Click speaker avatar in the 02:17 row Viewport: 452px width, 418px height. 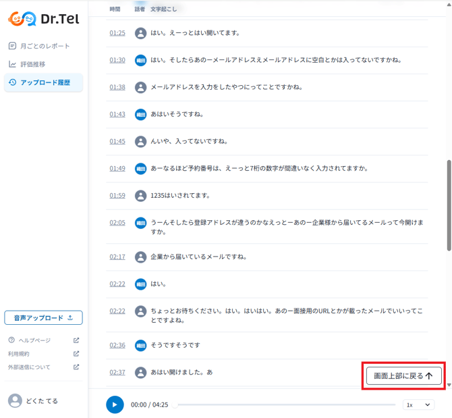pos(141,257)
